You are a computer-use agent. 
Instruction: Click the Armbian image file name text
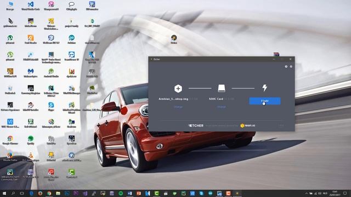point(173,99)
